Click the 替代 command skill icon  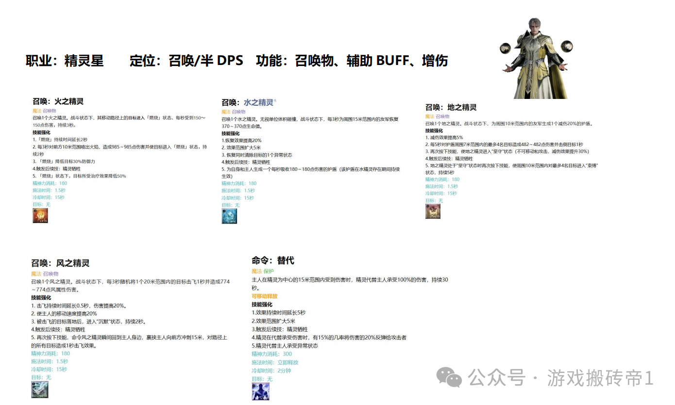point(260,391)
